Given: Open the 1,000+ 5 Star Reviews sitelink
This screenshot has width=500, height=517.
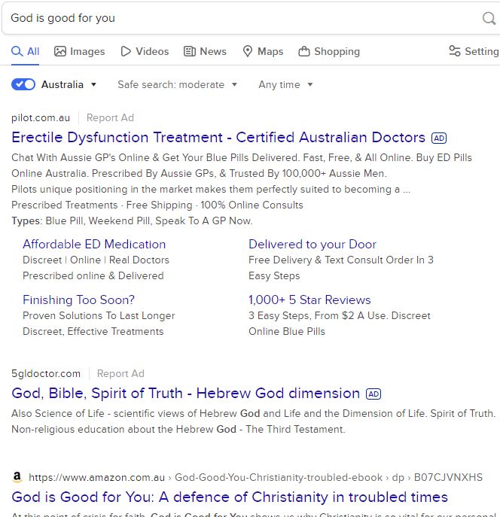Looking at the screenshot, I should click(x=309, y=300).
